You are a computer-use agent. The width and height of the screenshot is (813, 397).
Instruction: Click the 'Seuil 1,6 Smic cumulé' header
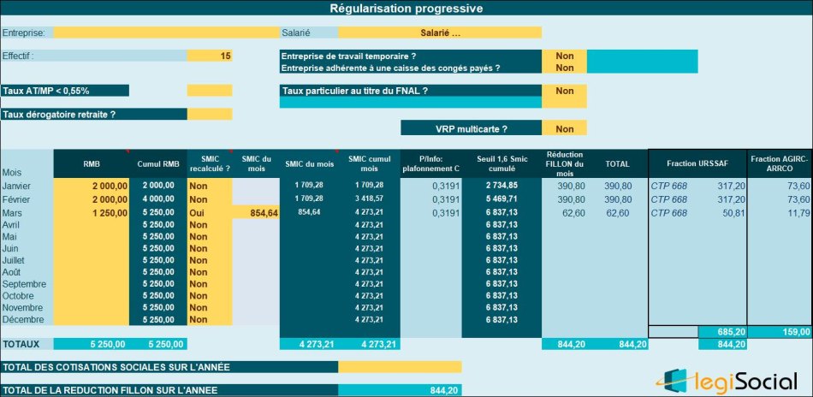tap(501, 163)
